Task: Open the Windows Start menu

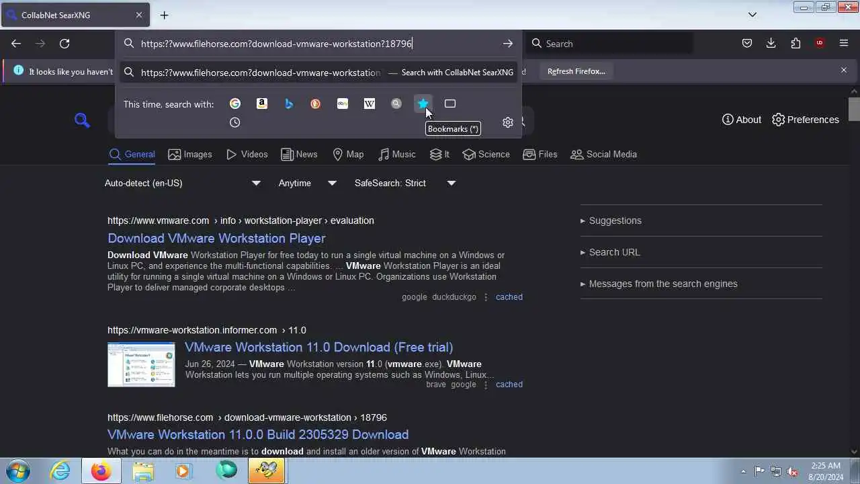Action: coord(18,471)
